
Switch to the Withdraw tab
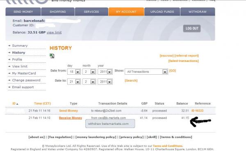point(198,12)
